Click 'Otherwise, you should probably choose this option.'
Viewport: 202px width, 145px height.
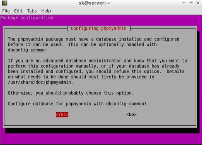pos(71,93)
